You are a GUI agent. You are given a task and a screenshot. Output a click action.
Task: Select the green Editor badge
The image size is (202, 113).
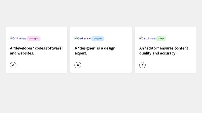tap(161, 39)
